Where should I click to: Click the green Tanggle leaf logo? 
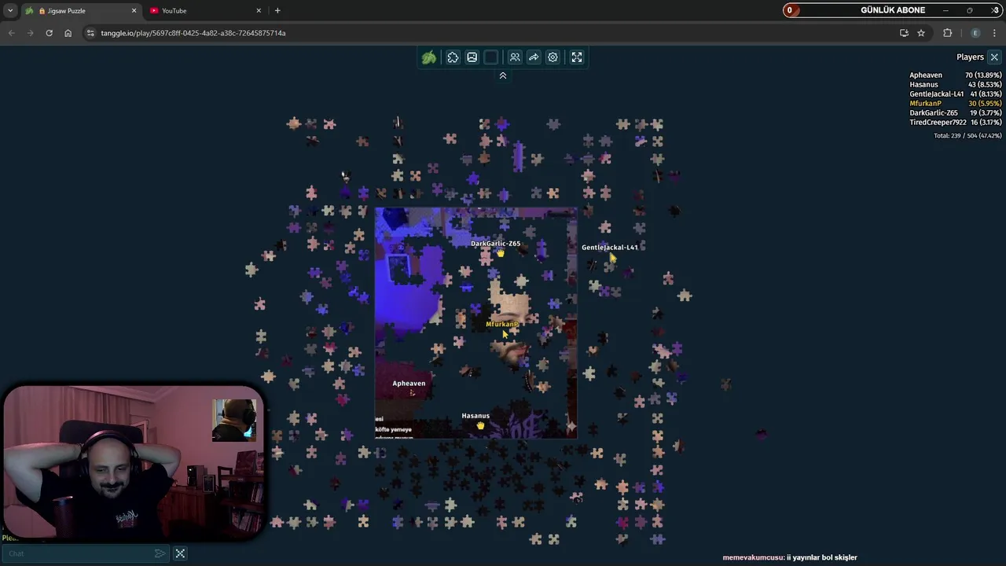(429, 57)
